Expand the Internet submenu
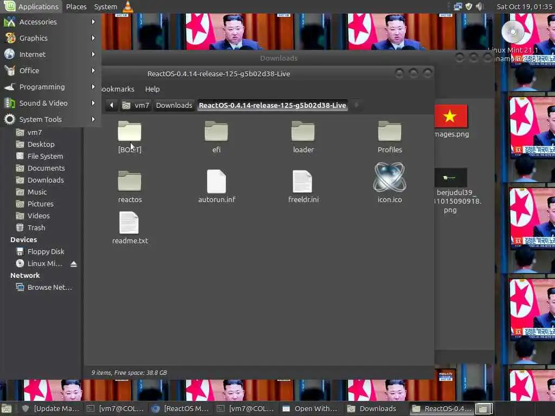This screenshot has height=416, width=555. pos(50,55)
